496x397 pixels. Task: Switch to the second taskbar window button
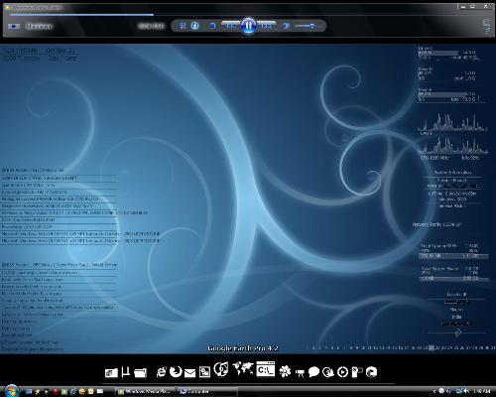pos(207,392)
